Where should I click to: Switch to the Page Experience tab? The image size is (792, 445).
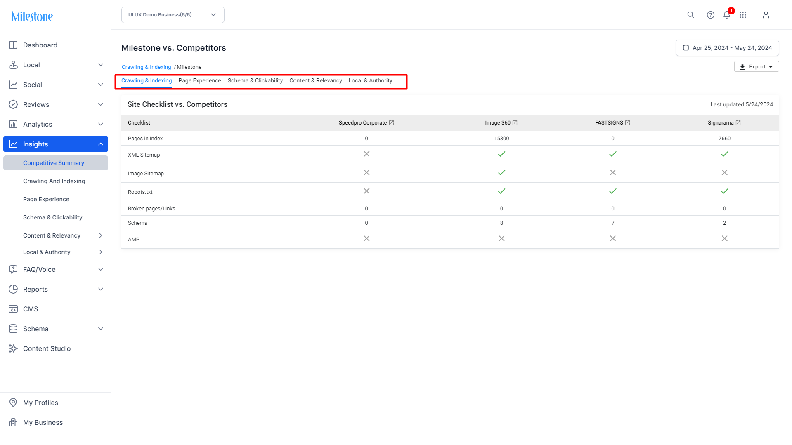[x=200, y=81]
